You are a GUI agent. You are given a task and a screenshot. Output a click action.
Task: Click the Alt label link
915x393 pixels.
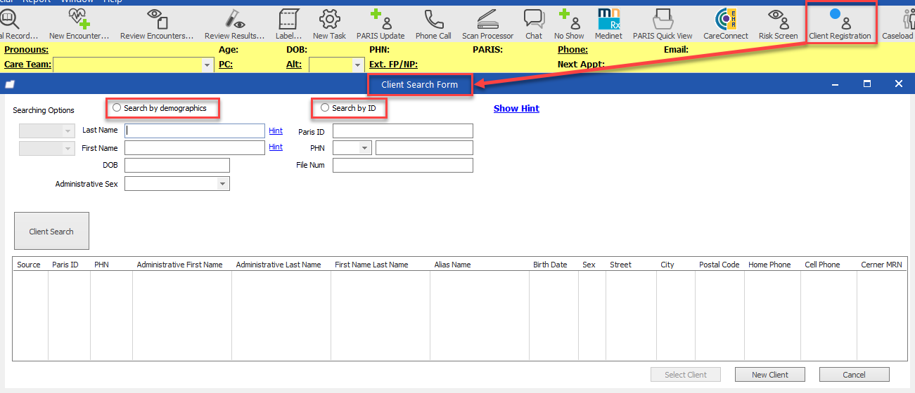coord(294,65)
